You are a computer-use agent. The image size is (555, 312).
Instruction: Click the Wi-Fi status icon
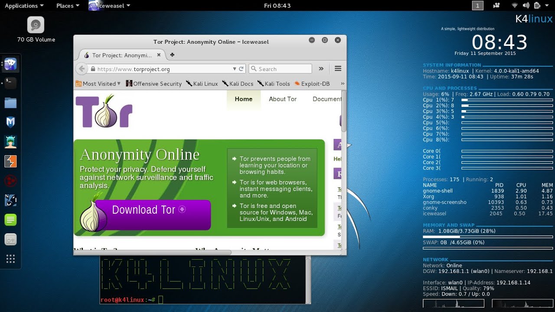(x=515, y=6)
